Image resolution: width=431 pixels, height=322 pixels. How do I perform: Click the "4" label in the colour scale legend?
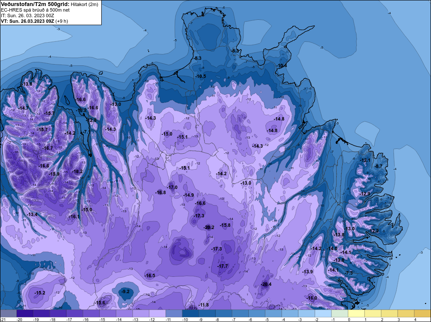pyautogui.click(x=415, y=320)
